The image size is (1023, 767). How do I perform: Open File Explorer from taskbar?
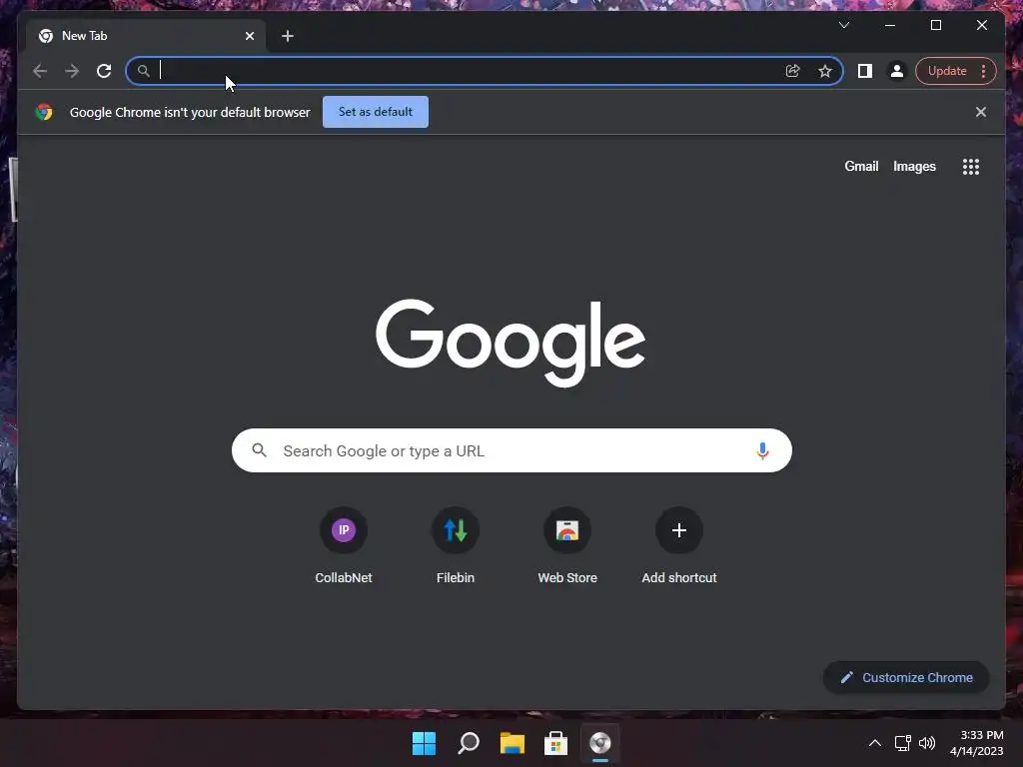tap(512, 743)
